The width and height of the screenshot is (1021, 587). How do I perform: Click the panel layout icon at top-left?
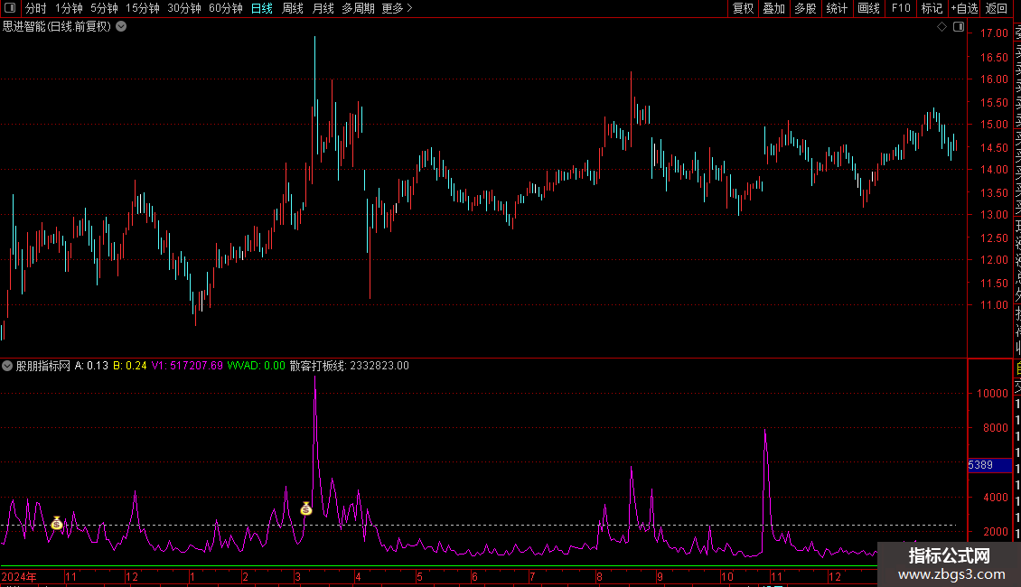pyautogui.click(x=10, y=8)
